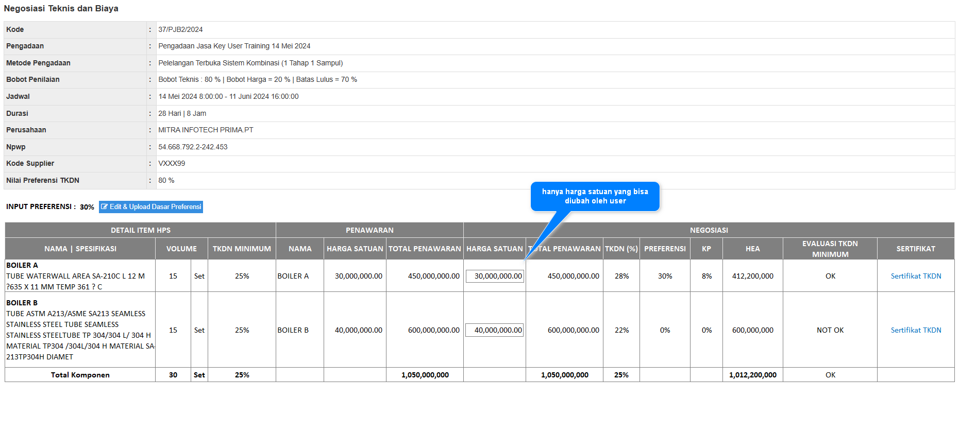Viewport: 959px width, 432px height.
Task: Select NPWP number 54.668.792.2-242.453
Action: [x=193, y=147]
